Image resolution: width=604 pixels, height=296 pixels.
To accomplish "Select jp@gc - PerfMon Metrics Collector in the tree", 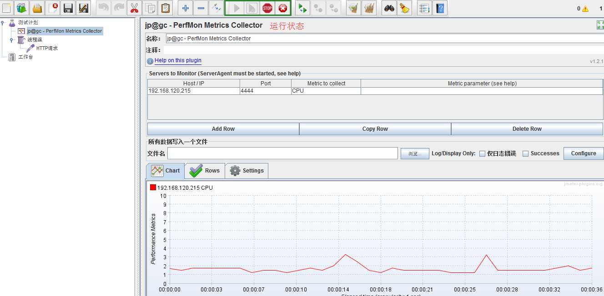I will [x=64, y=31].
